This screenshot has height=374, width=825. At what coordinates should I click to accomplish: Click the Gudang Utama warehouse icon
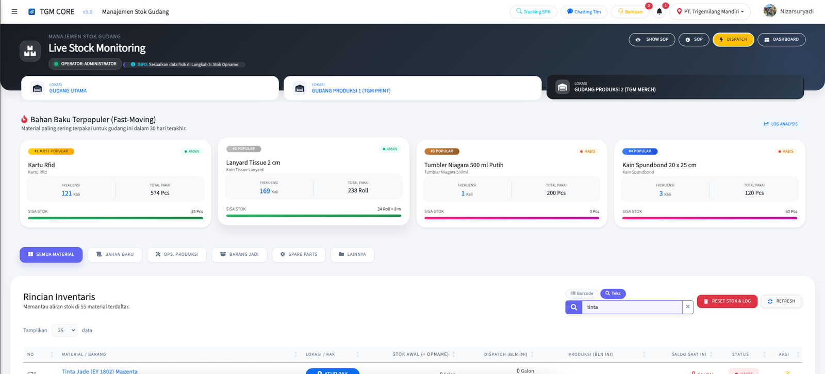point(37,88)
